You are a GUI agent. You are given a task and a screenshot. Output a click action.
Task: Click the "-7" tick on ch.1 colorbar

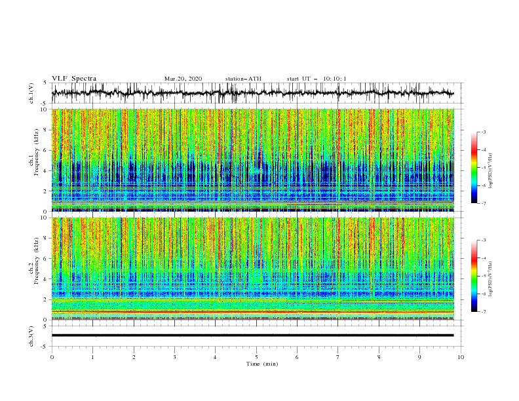coord(484,203)
